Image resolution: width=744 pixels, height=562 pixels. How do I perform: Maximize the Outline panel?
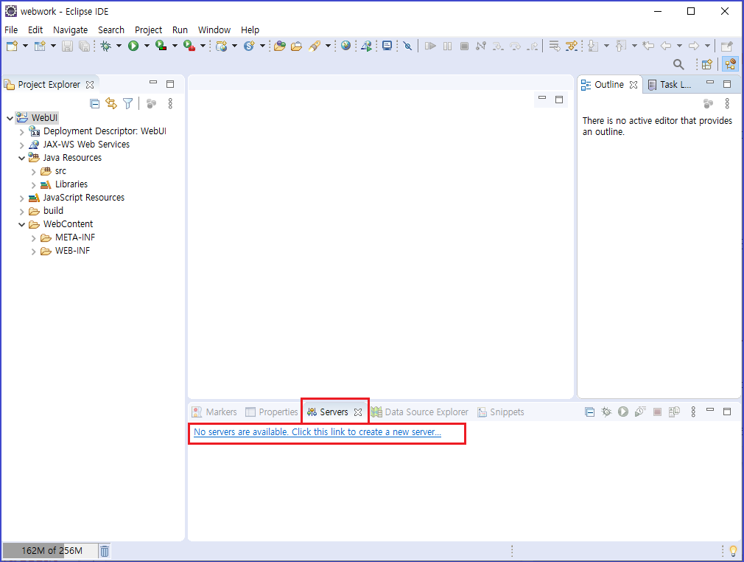pos(727,84)
